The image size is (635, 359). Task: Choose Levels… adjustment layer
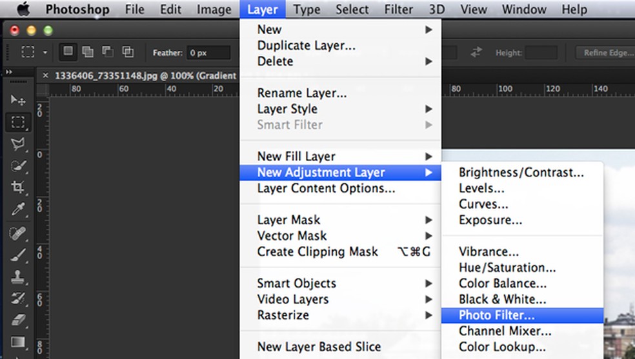(523, 188)
